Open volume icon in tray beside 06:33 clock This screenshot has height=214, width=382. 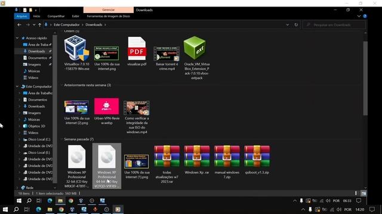click(x=328, y=201)
